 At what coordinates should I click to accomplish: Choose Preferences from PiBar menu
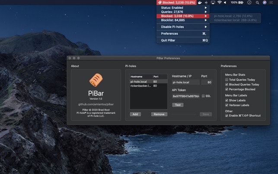183,34
